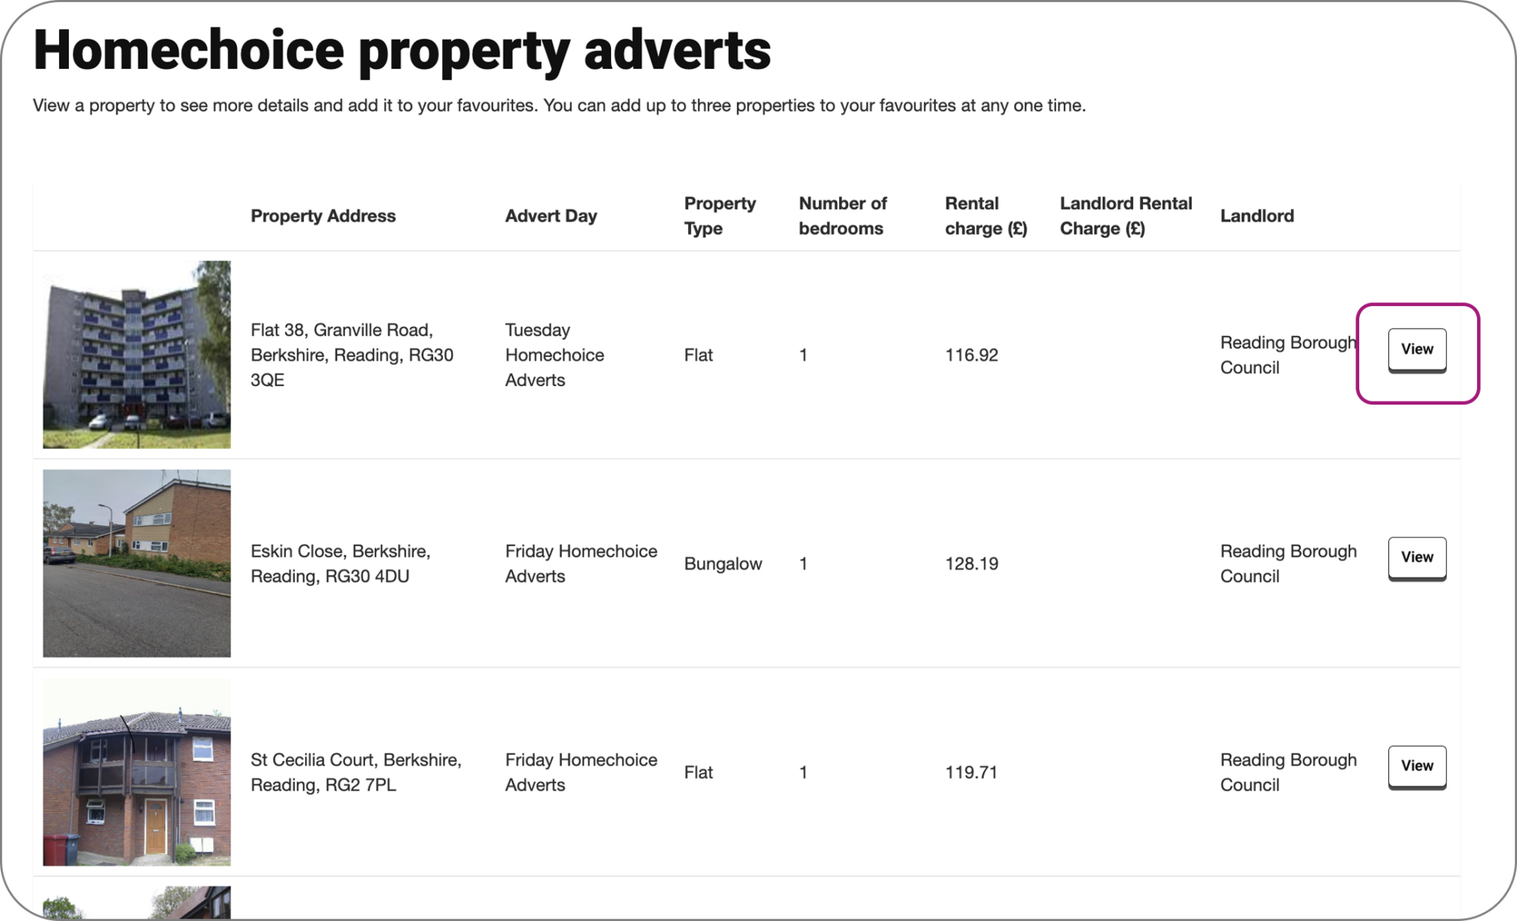
Task: Click the Tuesday Homechoice Adverts cell
Action: pyautogui.click(x=554, y=355)
